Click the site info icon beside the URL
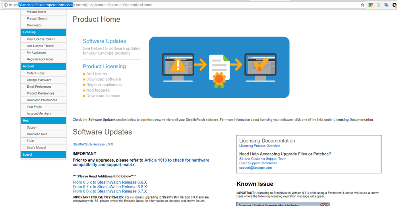This screenshot has height=206, width=397. point(6,5)
